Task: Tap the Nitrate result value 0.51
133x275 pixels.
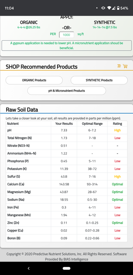Action: point(64,146)
